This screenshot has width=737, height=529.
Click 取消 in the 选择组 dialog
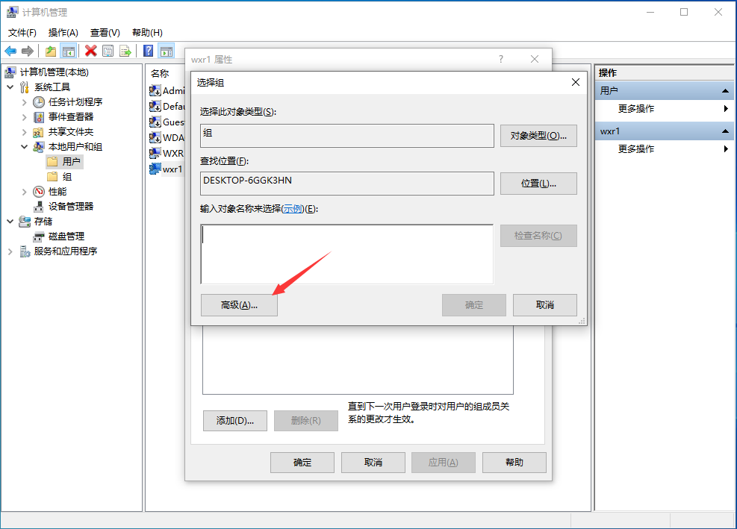545,305
